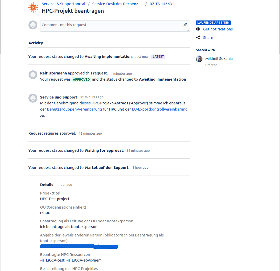Open the RZITS-14663 breadcrumb link
The height and width of the screenshot is (271, 280).
pos(161,4)
